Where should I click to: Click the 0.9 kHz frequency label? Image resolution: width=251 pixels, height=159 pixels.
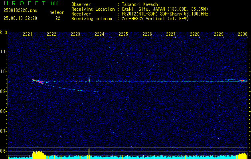tap(3, 91)
